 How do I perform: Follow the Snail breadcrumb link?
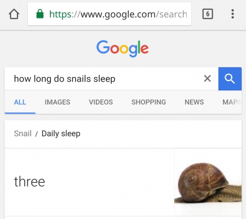click(x=23, y=134)
